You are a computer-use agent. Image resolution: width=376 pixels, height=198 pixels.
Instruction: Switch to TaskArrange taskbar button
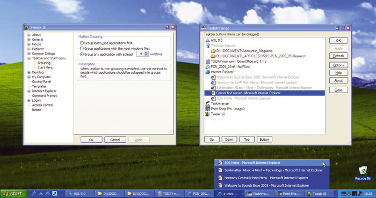coord(259,194)
